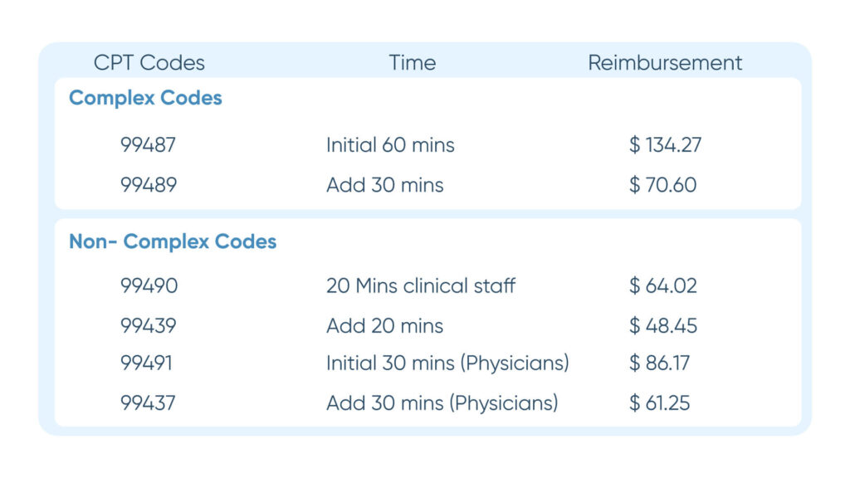Select the 20 Mins clinical staff entry

pos(421,286)
